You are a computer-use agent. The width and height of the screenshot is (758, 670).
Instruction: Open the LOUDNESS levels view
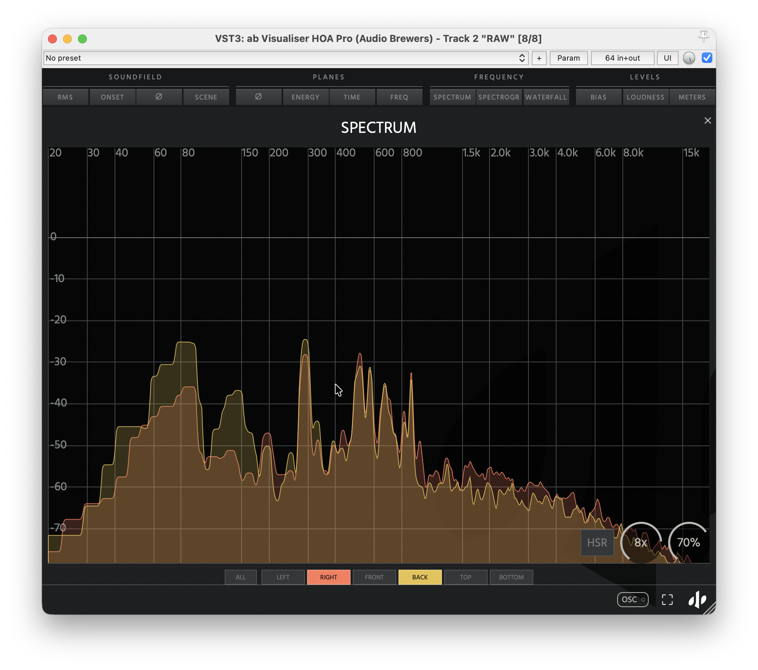pos(646,97)
